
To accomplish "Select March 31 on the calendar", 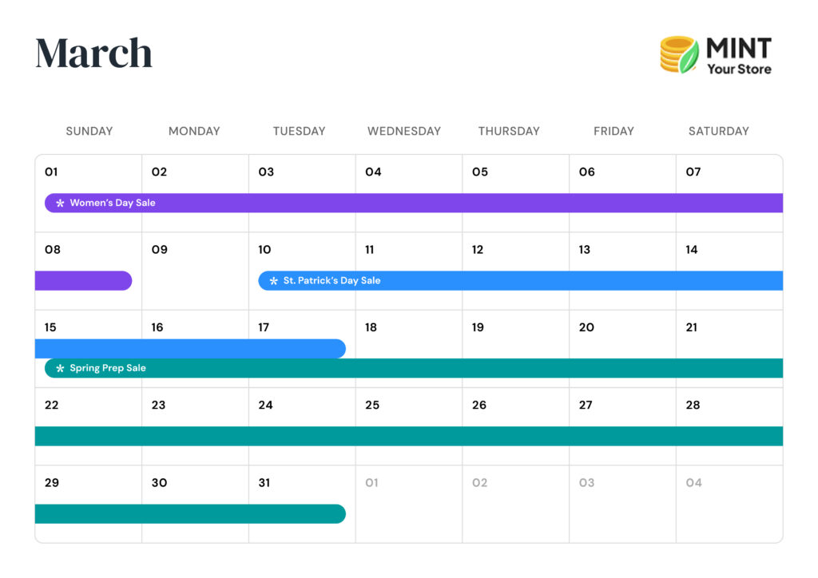I will (265, 483).
